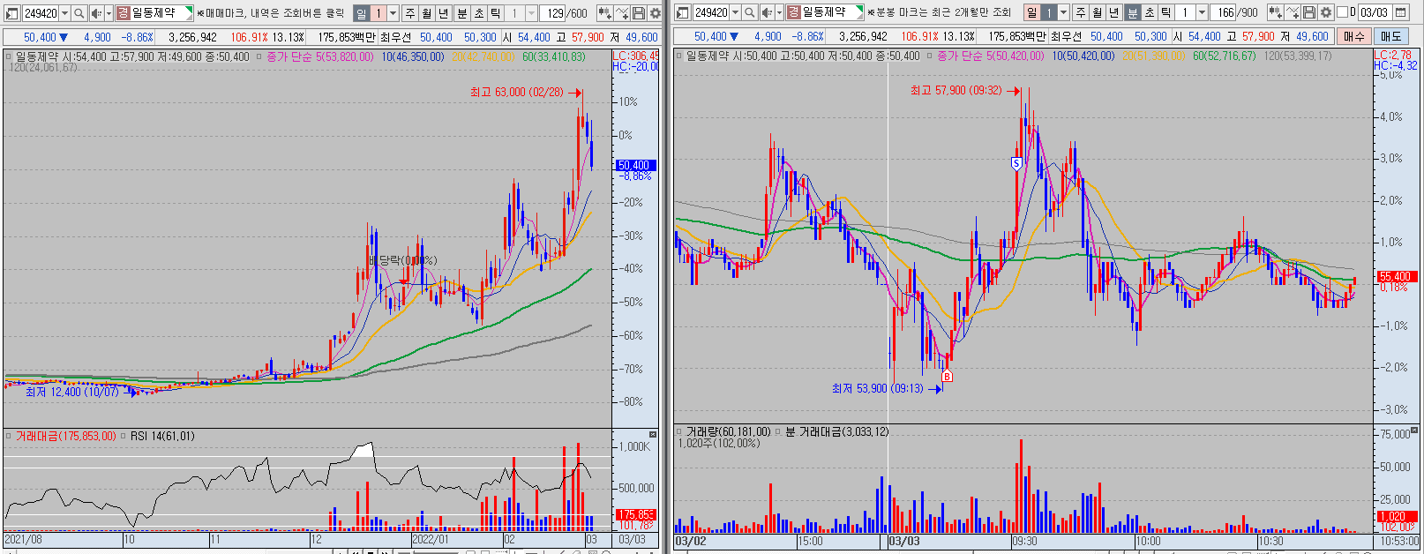Toggle the RSI 14 indicator marker in left sub-panel
Image resolution: width=1424 pixels, height=554 pixels.
(x=124, y=436)
